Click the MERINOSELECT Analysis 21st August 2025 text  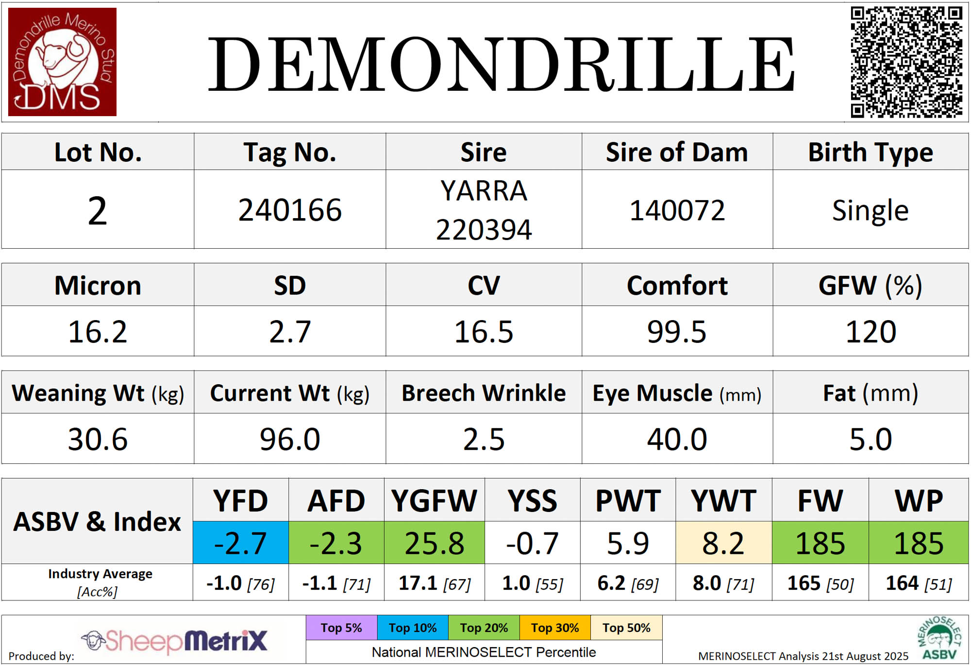803,656
